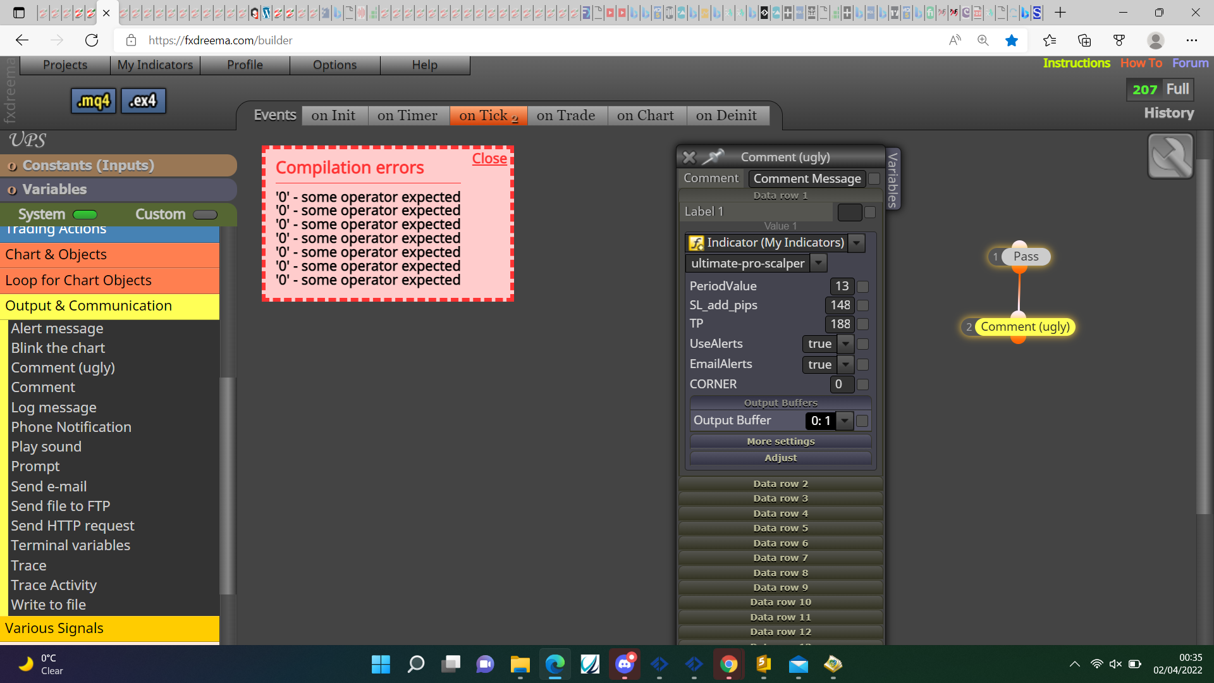
Task: Tick the Output Buffer checkbox
Action: coord(862,421)
